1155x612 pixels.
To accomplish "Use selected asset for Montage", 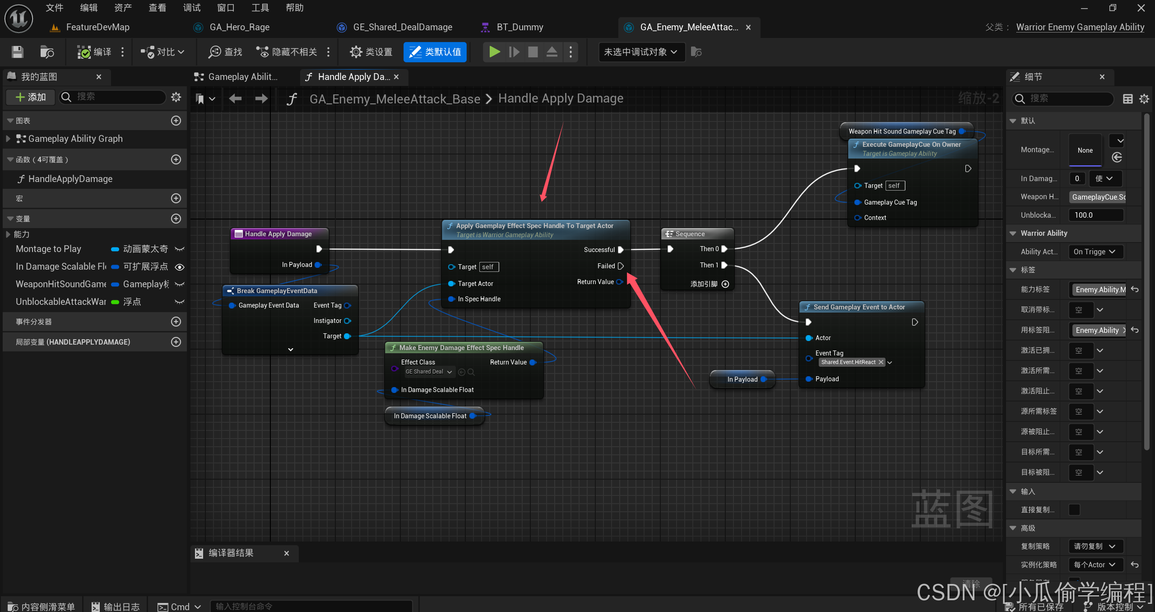I will point(1117,157).
